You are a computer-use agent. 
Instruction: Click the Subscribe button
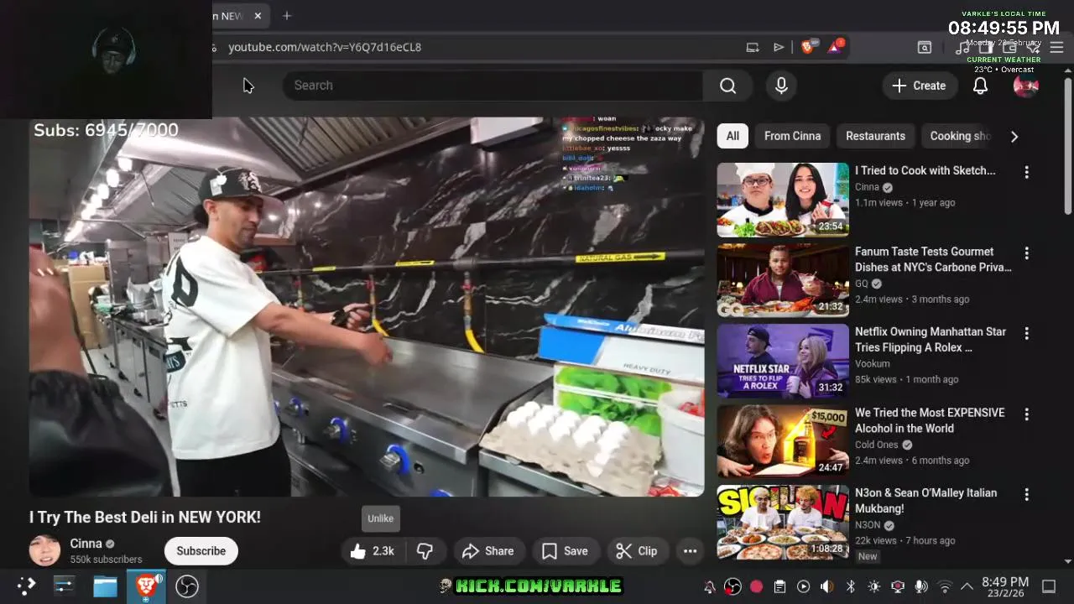tap(201, 551)
